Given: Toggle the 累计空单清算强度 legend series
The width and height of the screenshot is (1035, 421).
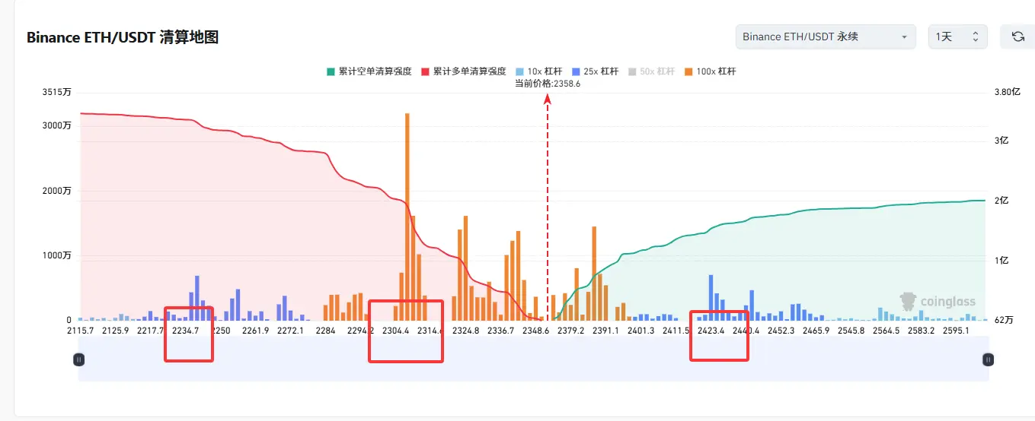Looking at the screenshot, I should coord(369,71).
